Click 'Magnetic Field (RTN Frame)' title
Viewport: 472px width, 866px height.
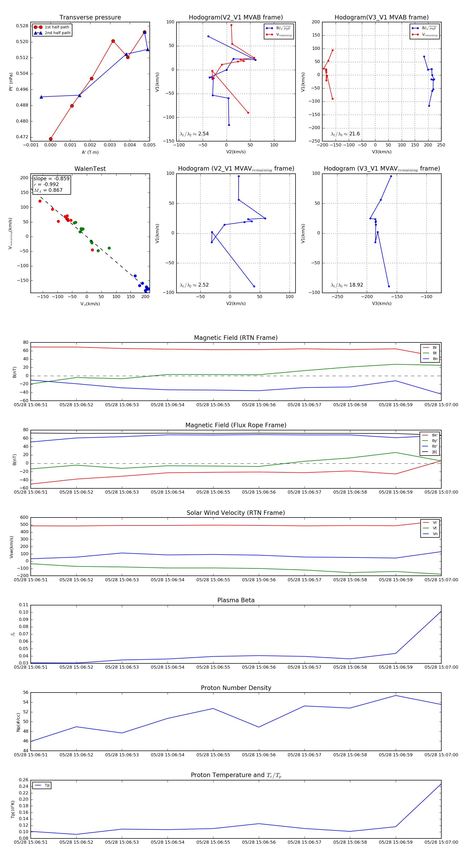(236, 338)
